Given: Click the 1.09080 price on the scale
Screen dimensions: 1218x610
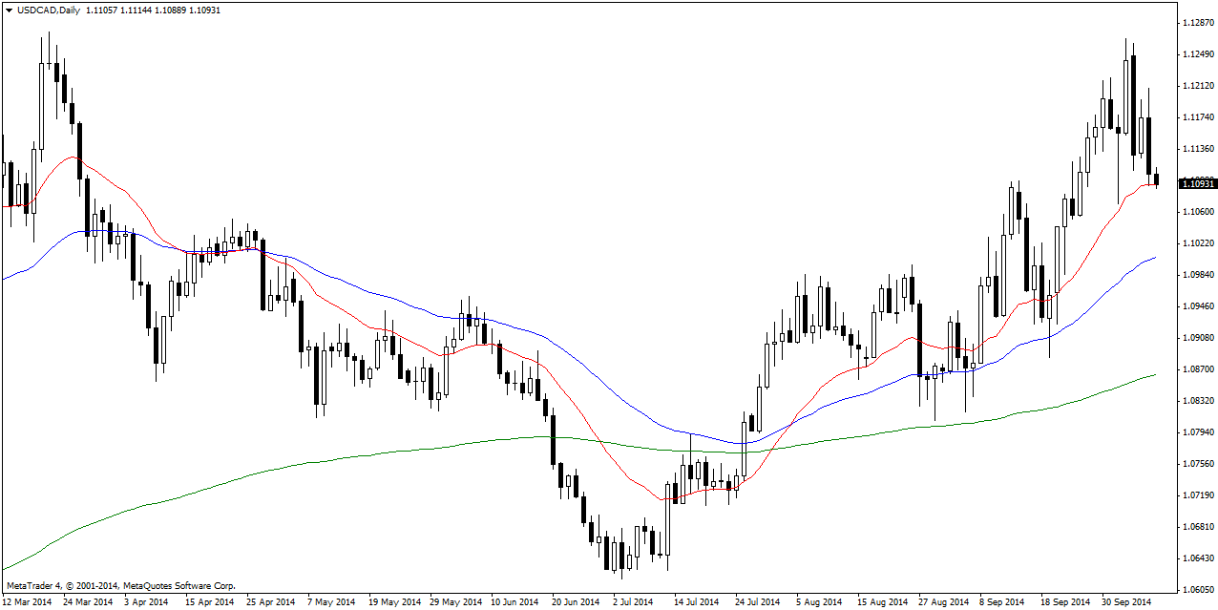Looking at the screenshot, I should coord(1197,338).
